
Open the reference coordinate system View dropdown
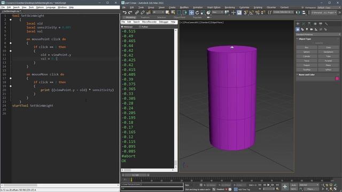[217, 12]
